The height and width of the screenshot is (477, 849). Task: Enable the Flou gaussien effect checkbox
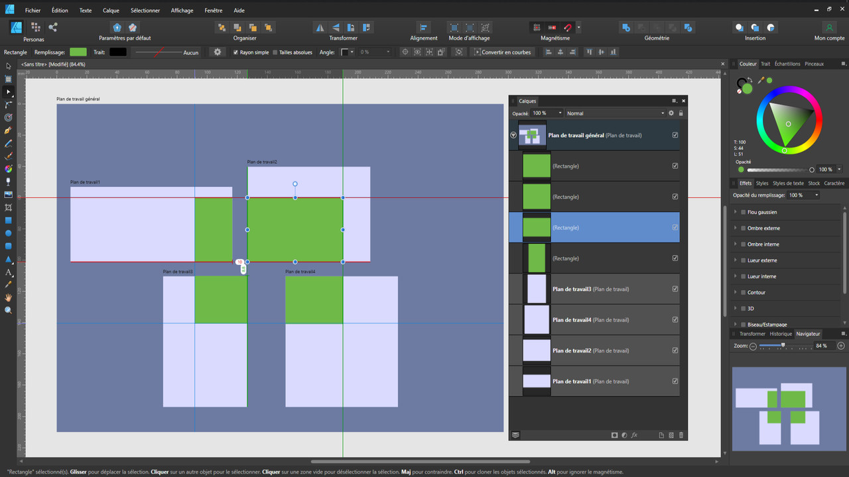pos(743,212)
